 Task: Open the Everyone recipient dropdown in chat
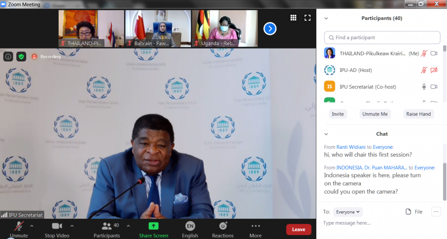348,212
